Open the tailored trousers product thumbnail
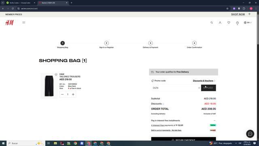This screenshot has width=259, height=146. coord(49,86)
